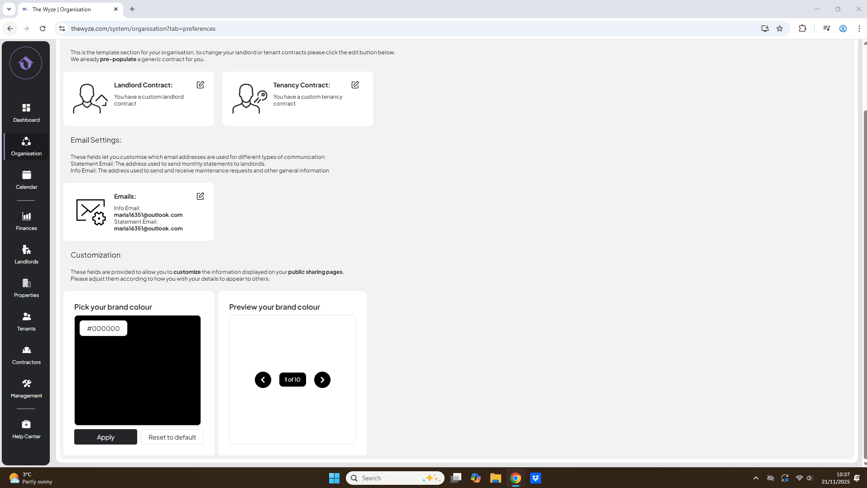The image size is (867, 488).
Task: Show next brand colour preview page
Action: (x=322, y=379)
